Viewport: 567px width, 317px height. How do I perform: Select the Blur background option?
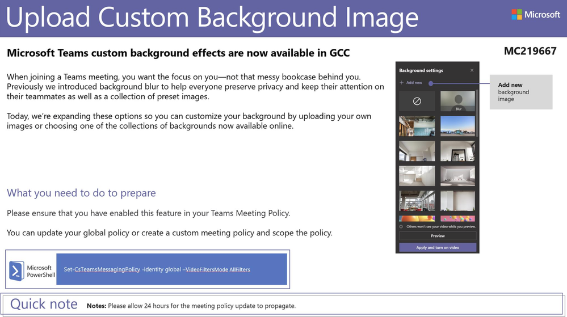tap(458, 101)
